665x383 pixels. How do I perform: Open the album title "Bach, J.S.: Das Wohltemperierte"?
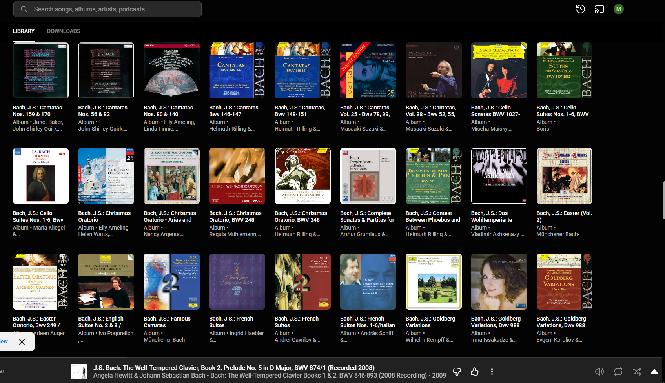point(492,216)
